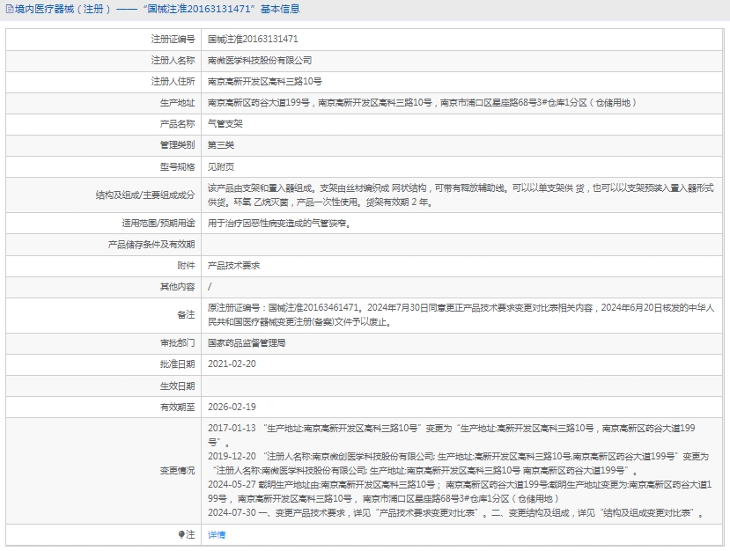Click approval department 国家药品监督管理局
Screen dimensions: 730x551
tap(246, 342)
